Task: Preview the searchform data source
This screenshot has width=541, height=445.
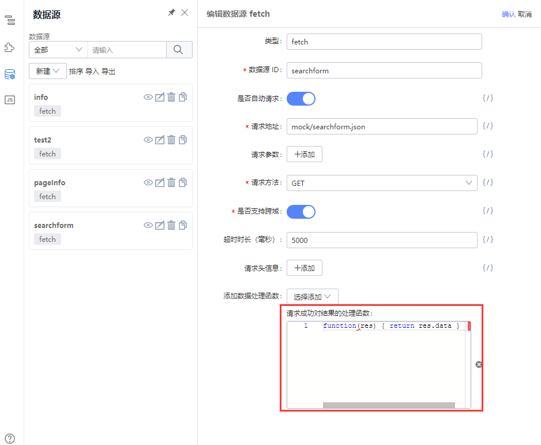Action: click(148, 225)
